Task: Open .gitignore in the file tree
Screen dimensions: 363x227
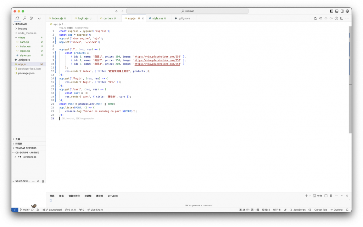Action: (28, 60)
